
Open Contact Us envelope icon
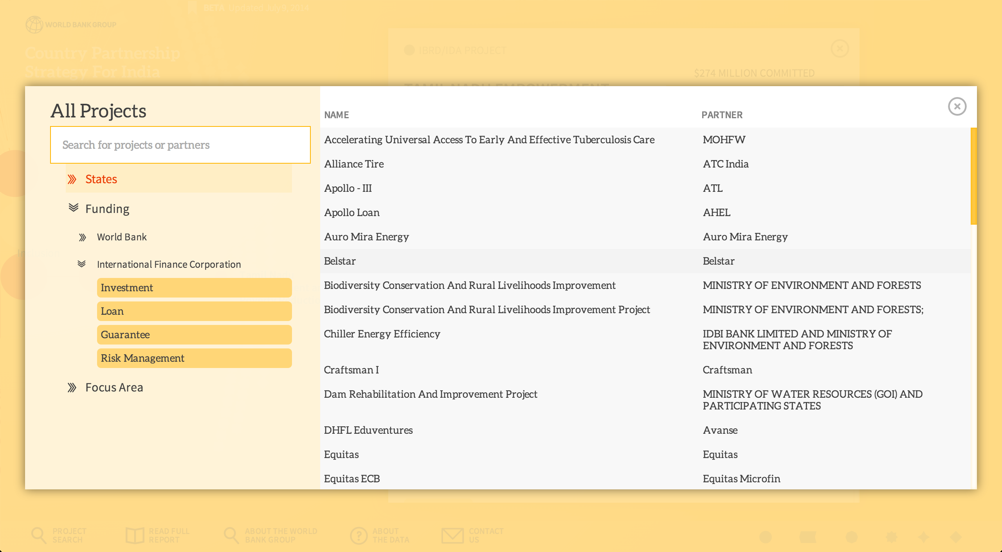452,536
